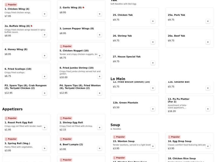
Task: Click the Appetizers section heading
Action: click(12, 109)
